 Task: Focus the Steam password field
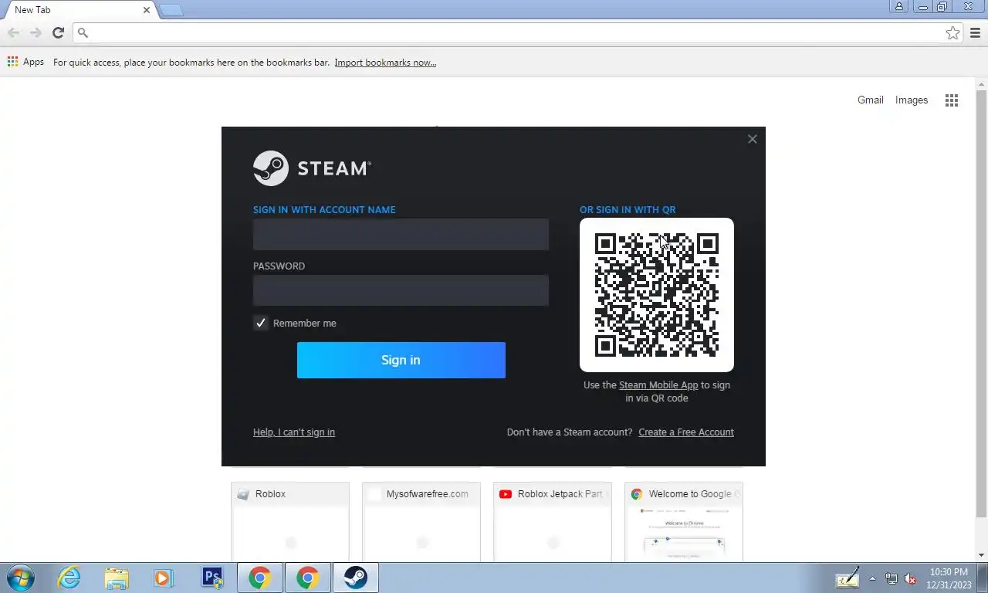pos(401,290)
